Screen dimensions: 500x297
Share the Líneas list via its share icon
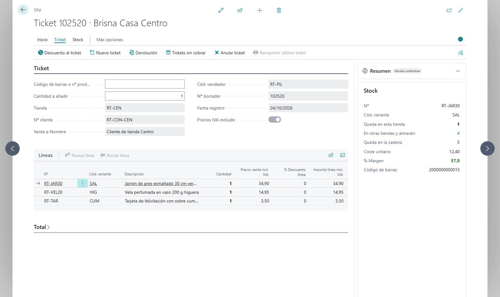(331, 155)
